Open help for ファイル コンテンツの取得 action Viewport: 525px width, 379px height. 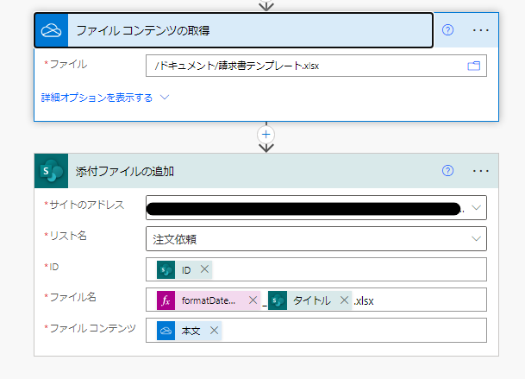pos(447,30)
